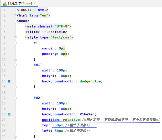Click line number 1 in gutter
162x140 pixels.
(x=4, y=10)
